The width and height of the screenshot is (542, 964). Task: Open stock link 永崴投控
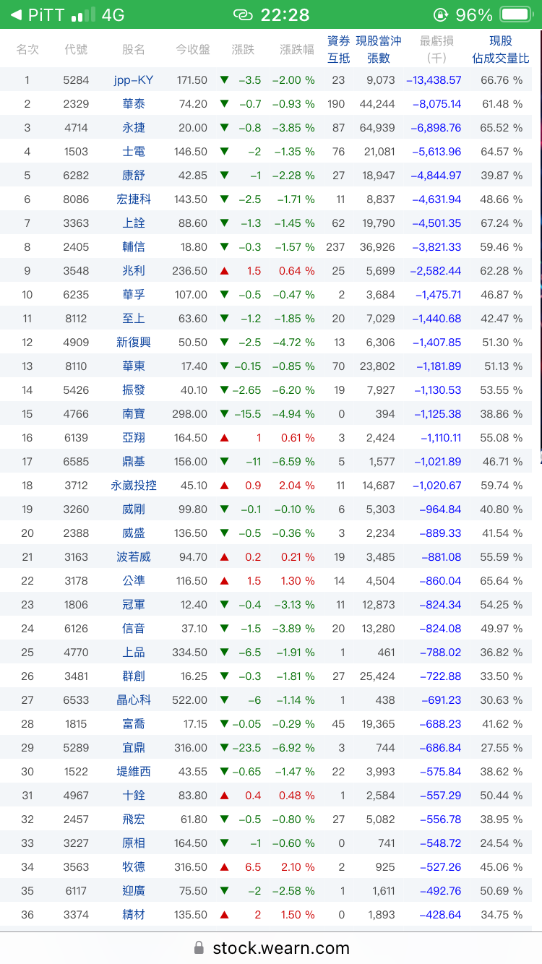[x=134, y=486]
